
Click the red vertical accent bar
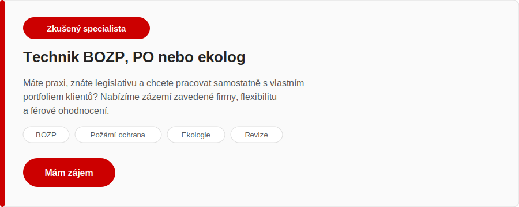[x=2, y=103]
